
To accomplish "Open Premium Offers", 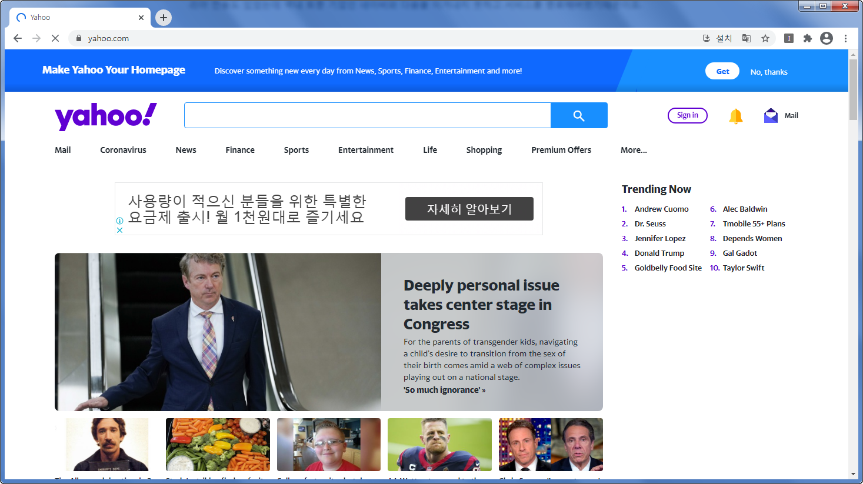I will (x=561, y=150).
